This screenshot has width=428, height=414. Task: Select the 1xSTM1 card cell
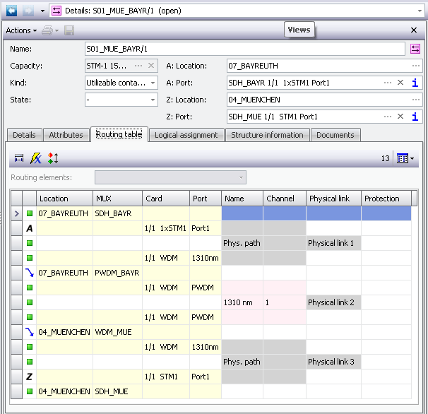[166, 228]
